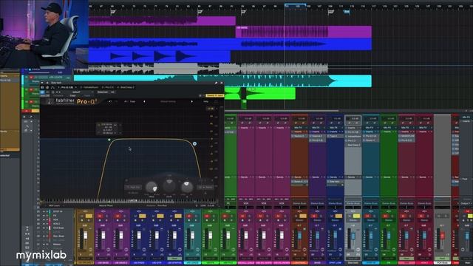Open the band shape dropdown in Pro-Q
This screenshot has width=473, height=266.
pos(133,187)
